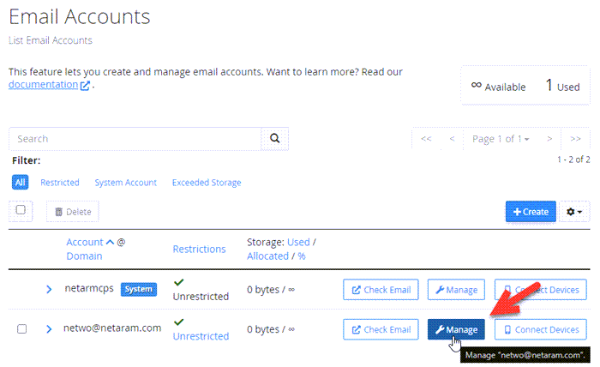
Task: Filter by Restricted accounts
Action: 60,183
